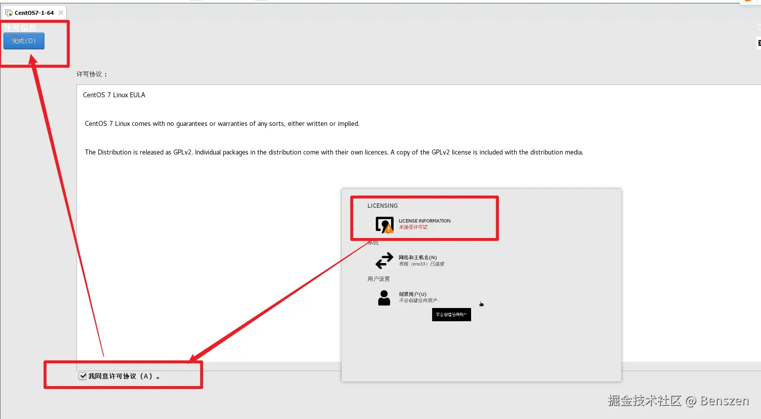Click the blue 完成(D) done button
This screenshot has width=761, height=419.
(x=24, y=41)
